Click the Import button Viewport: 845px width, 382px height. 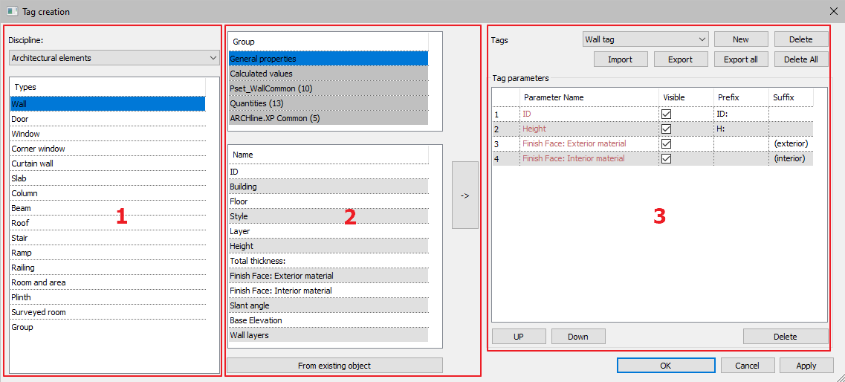620,59
